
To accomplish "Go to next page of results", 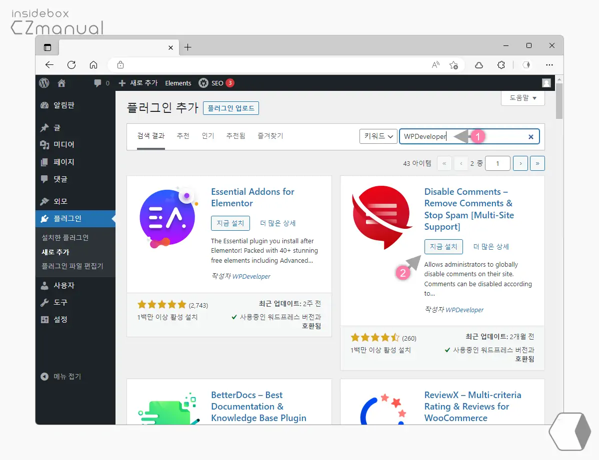I will tap(520, 163).
